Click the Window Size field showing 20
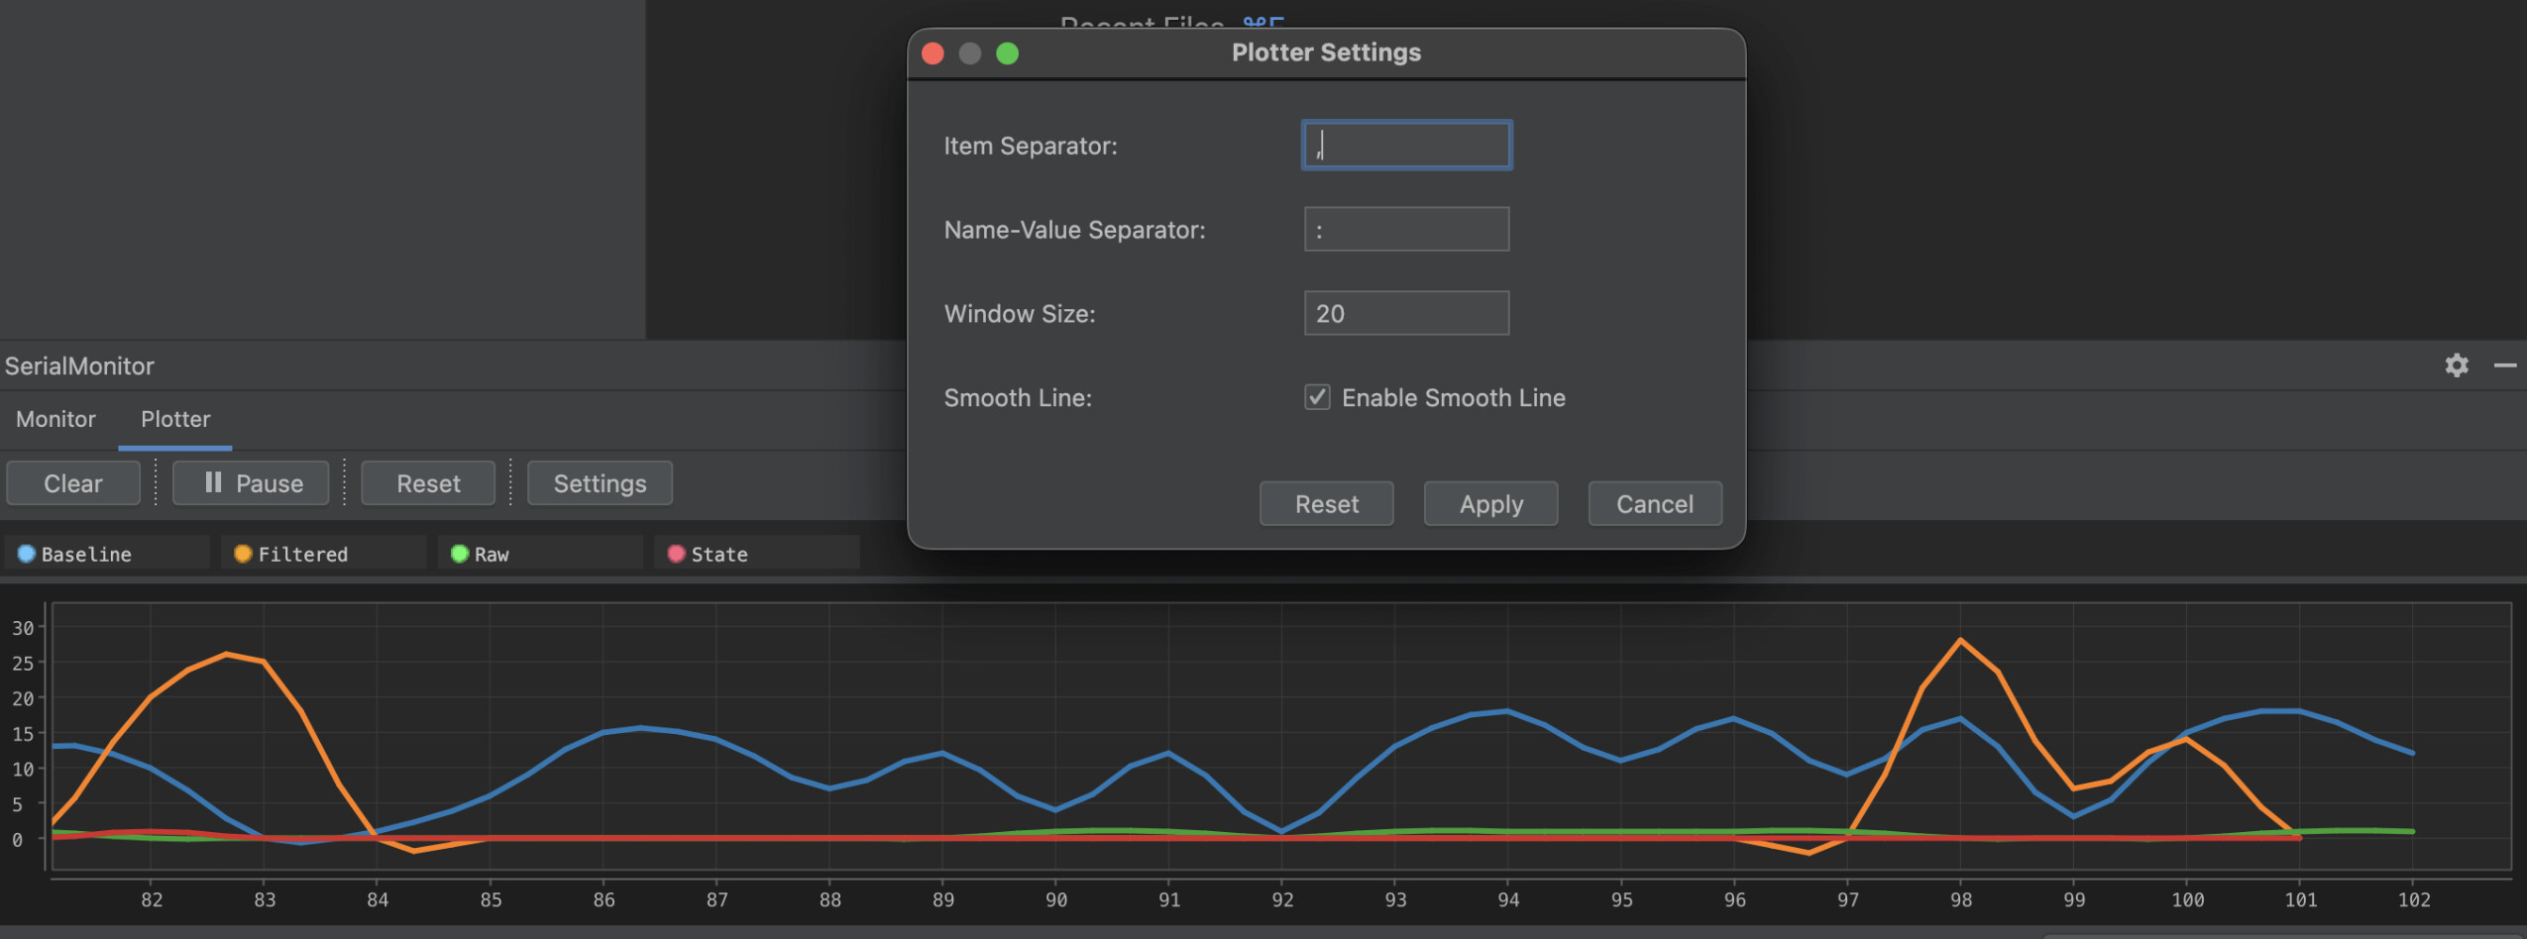This screenshot has width=2527, height=939. tap(1406, 313)
